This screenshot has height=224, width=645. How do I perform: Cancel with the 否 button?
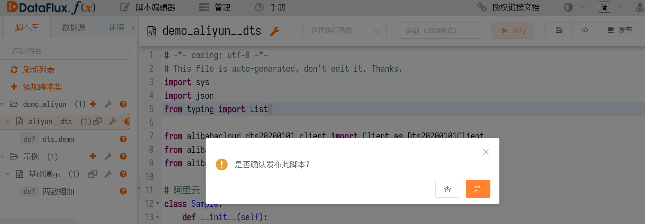[x=447, y=189]
